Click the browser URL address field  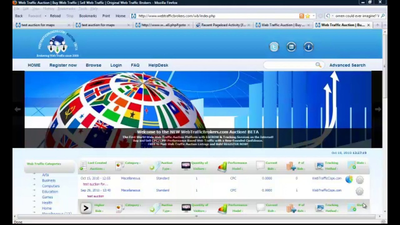tap(217, 16)
